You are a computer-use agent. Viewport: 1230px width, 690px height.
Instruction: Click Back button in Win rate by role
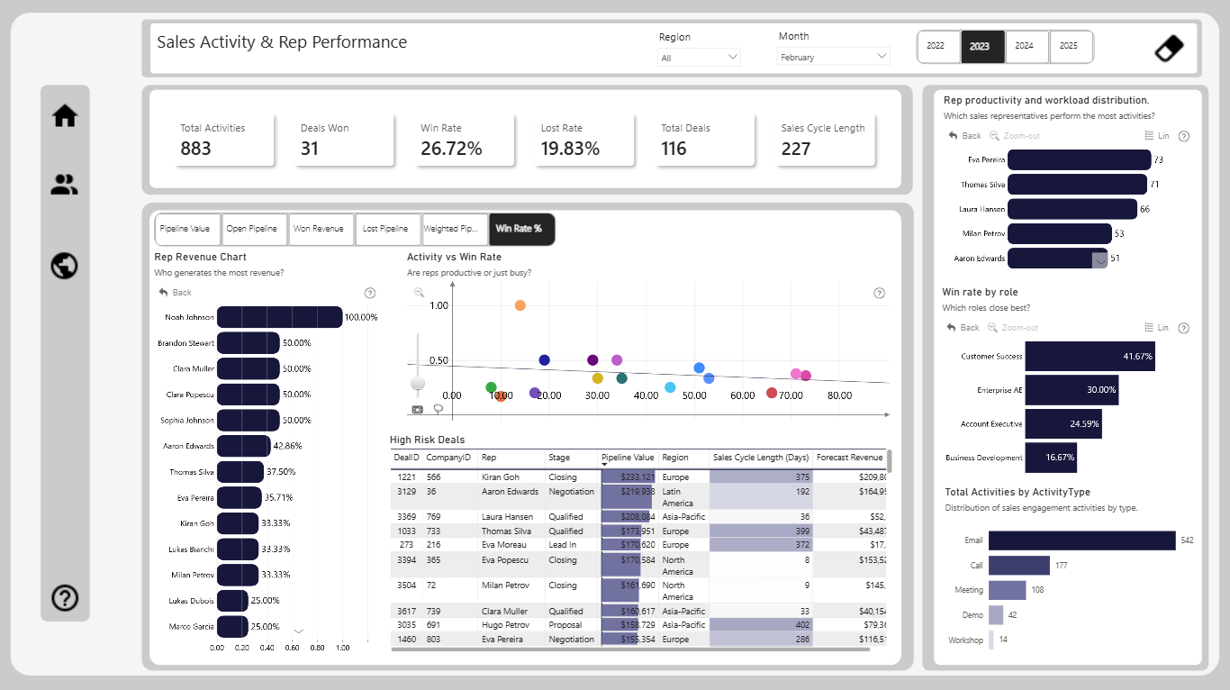963,328
